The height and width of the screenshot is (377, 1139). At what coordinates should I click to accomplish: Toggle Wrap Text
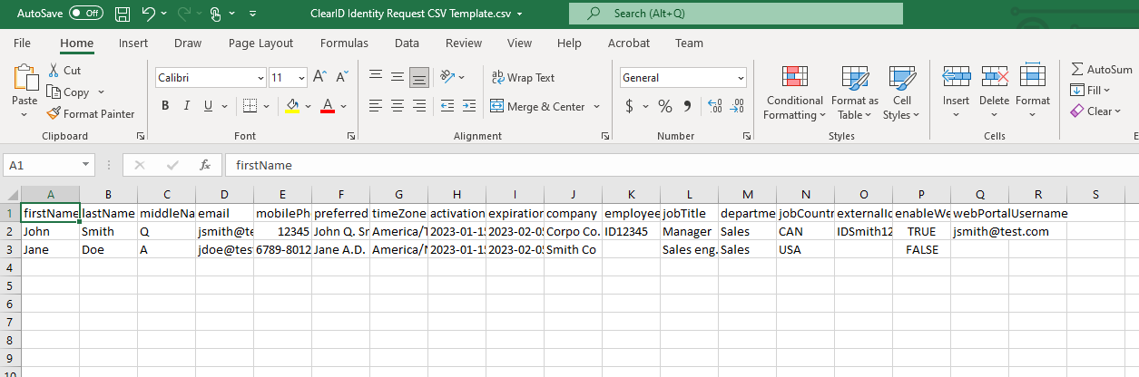(523, 78)
